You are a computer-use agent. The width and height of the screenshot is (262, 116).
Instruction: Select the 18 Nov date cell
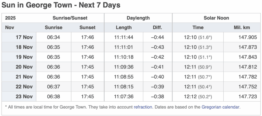pyautogui.click(x=24, y=47)
